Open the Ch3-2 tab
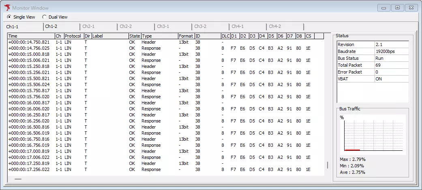Screen dimensions: 422x190 tap(200, 27)
